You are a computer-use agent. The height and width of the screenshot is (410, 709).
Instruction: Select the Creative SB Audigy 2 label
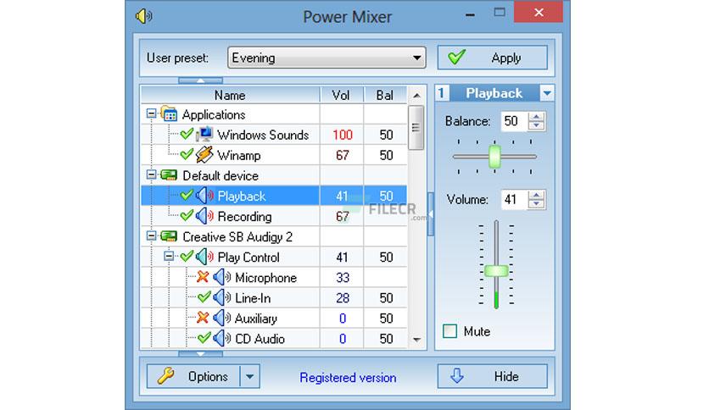coord(237,236)
